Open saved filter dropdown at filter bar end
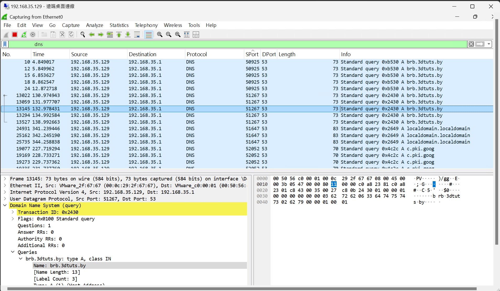The width and height of the screenshot is (500, 291). [489, 44]
